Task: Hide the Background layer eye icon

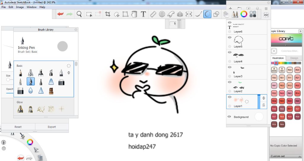Action: 229,117
